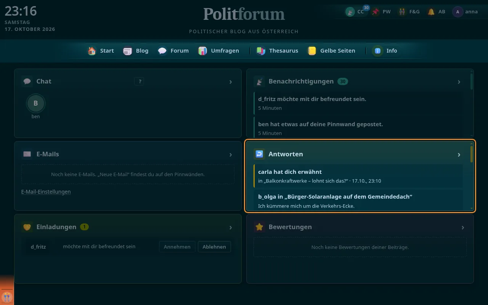Accept d_fritz's friend request with Annehmen
The height and width of the screenshot is (305, 488).
tap(177, 247)
